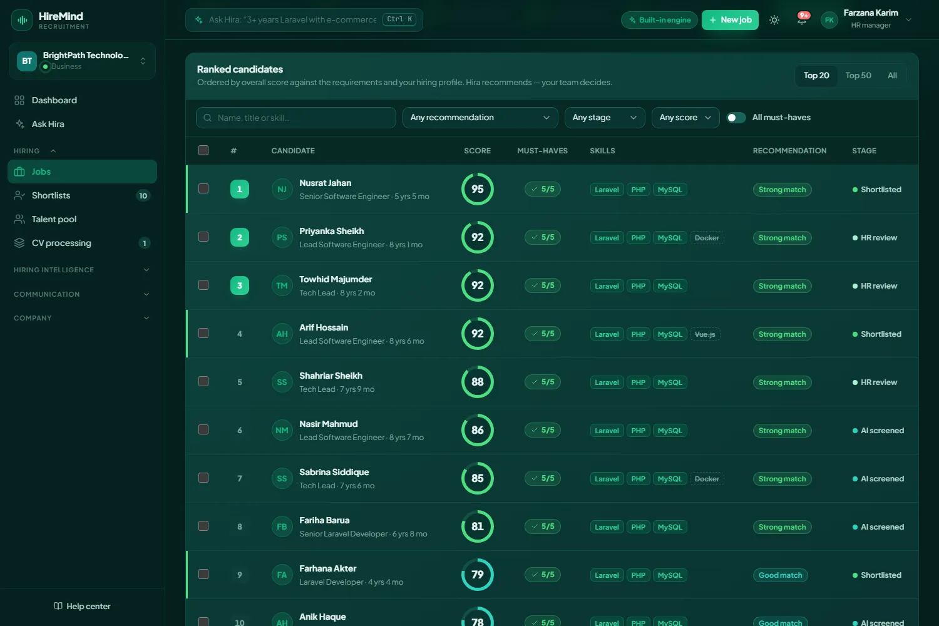The width and height of the screenshot is (939, 626).
Task: Expand the Communication section
Action: [82, 294]
